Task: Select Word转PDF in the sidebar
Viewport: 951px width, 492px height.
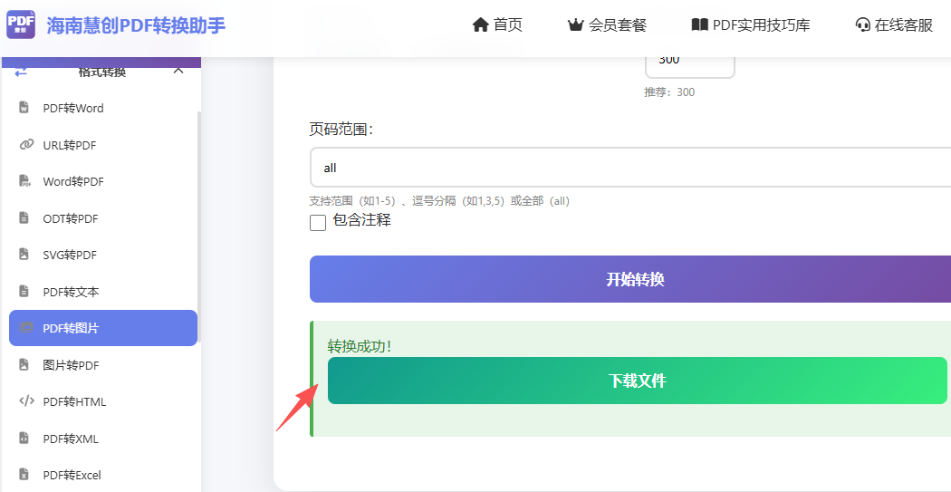Action: tap(103, 181)
